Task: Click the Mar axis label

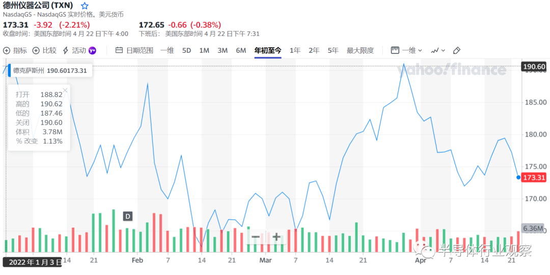Action: [x=265, y=261]
